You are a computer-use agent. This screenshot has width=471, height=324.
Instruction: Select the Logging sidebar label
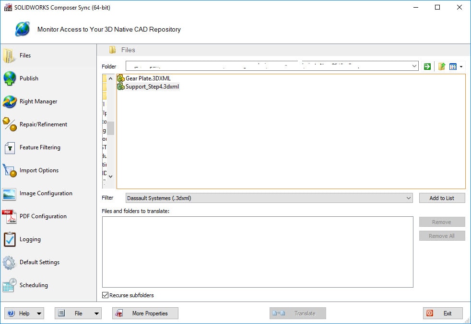click(30, 239)
